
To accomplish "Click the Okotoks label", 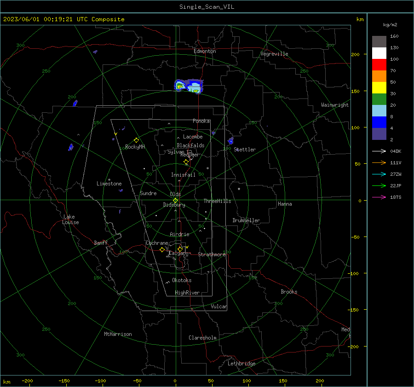I will click(182, 280).
